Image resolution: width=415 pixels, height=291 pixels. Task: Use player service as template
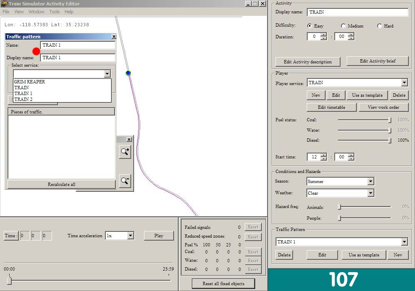coord(367,95)
